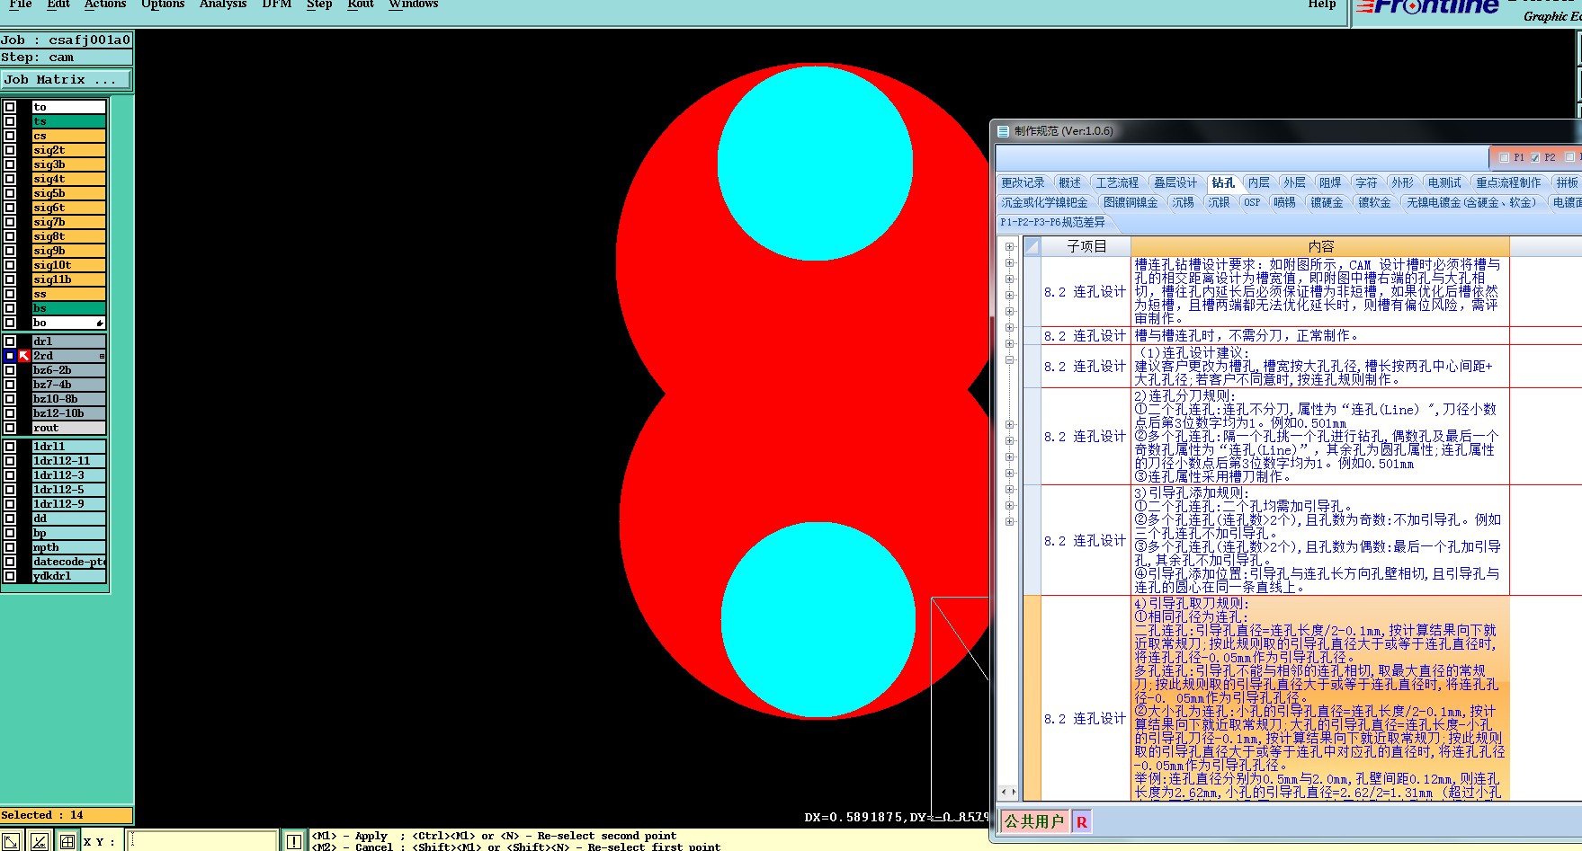The image size is (1582, 851).
Task: Switch to the 重点流程制作 tab
Action: pyautogui.click(x=1508, y=182)
